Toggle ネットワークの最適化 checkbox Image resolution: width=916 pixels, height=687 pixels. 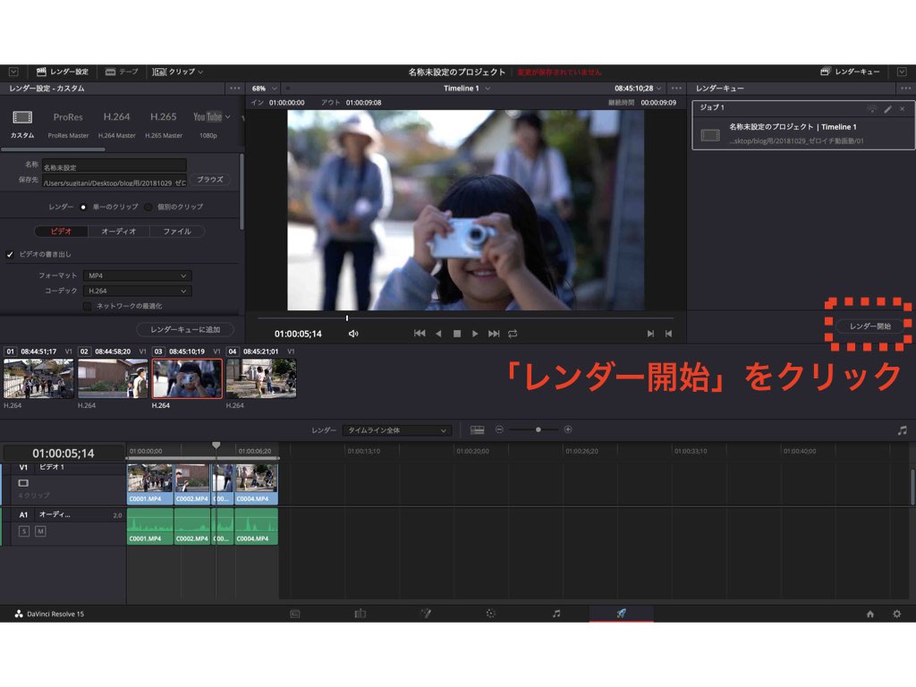[x=87, y=306]
